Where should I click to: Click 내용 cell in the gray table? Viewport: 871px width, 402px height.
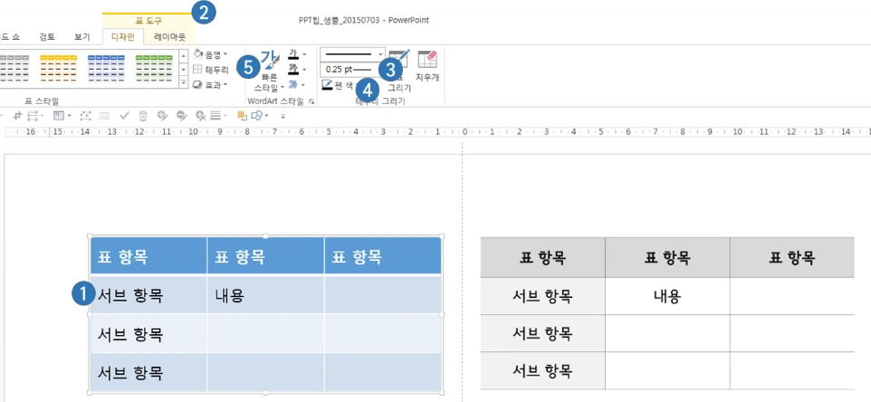pyautogui.click(x=667, y=296)
